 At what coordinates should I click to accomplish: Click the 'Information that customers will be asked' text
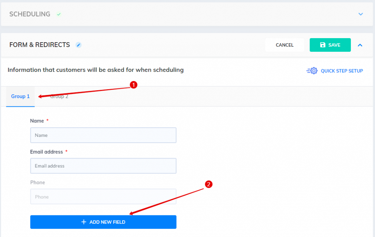tap(96, 70)
